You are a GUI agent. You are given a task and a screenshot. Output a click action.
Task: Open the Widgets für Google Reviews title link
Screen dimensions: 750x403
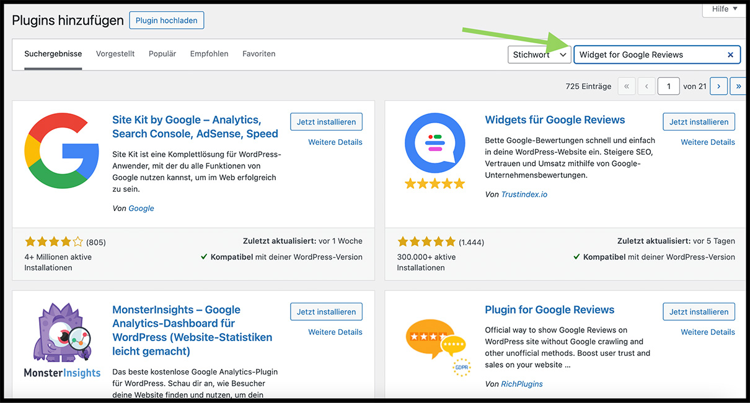555,120
